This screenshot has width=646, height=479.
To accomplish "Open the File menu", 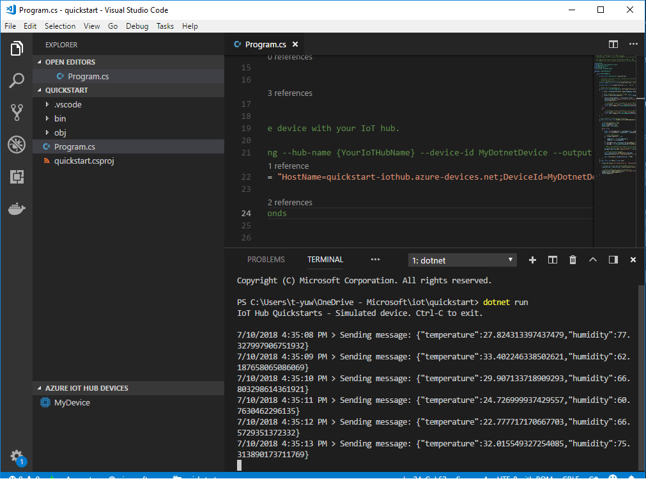I will click(10, 26).
